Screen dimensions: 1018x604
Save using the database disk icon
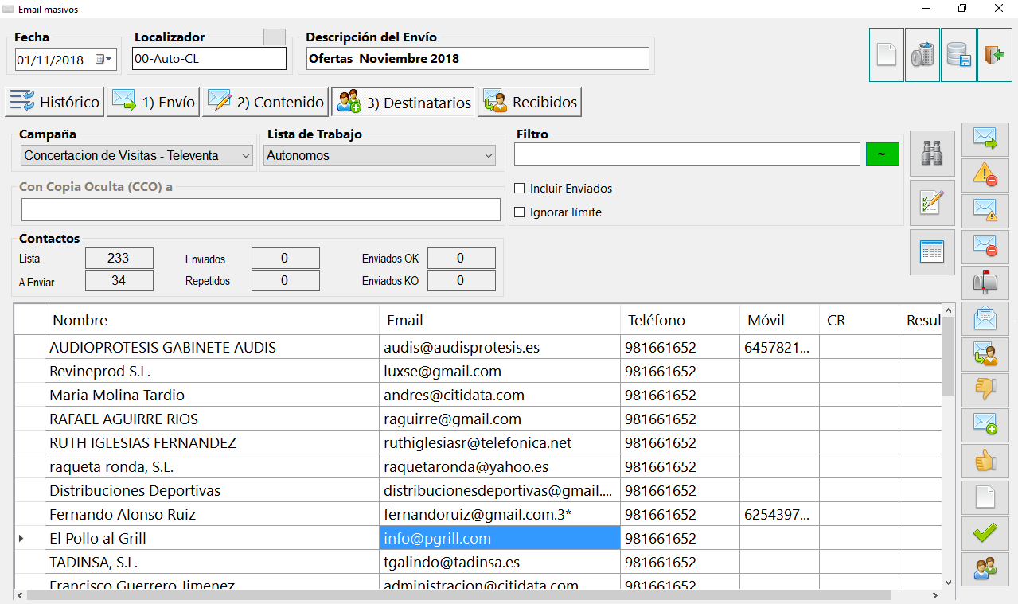(958, 55)
